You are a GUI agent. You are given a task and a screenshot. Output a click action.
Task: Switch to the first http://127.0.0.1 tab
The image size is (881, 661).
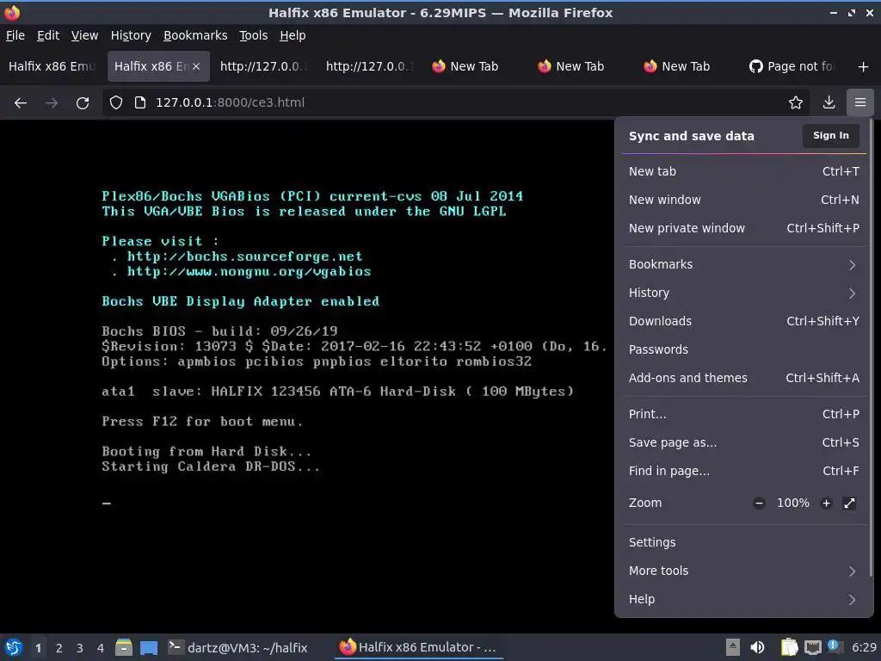pos(265,66)
